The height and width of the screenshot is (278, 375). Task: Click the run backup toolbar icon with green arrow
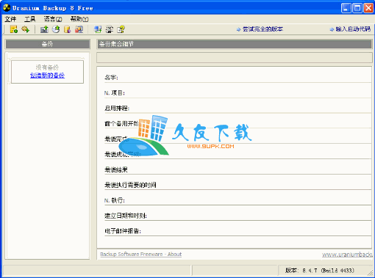[x=26, y=29]
